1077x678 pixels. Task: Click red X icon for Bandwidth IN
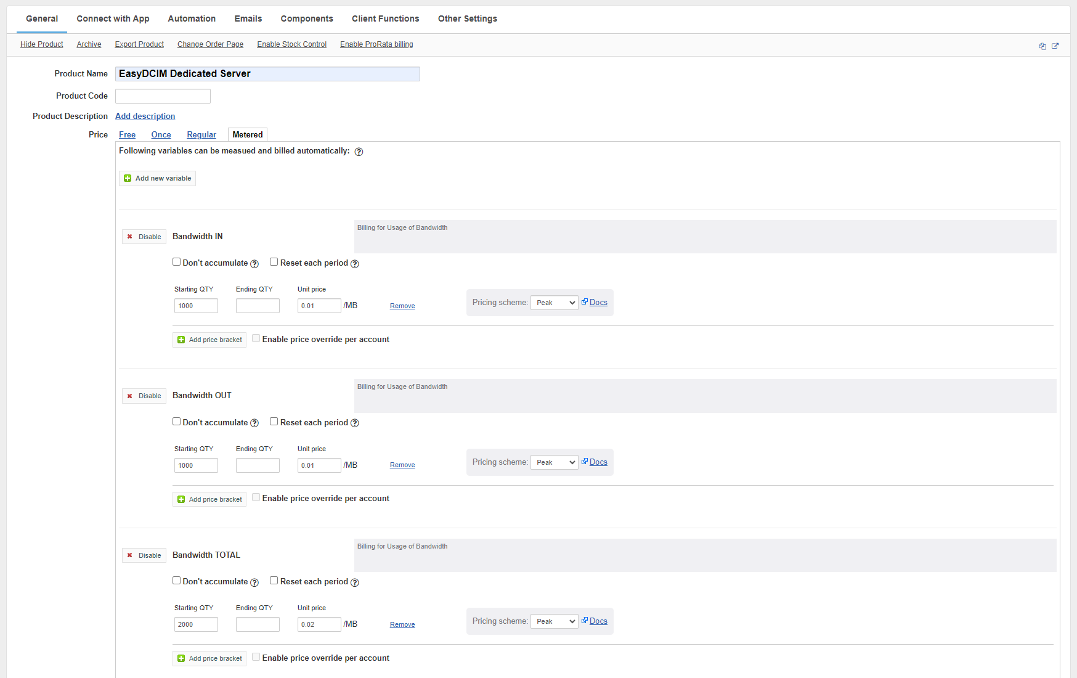click(x=129, y=237)
